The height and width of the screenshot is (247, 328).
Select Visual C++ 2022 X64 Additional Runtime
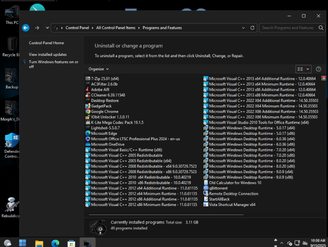pos(261,101)
